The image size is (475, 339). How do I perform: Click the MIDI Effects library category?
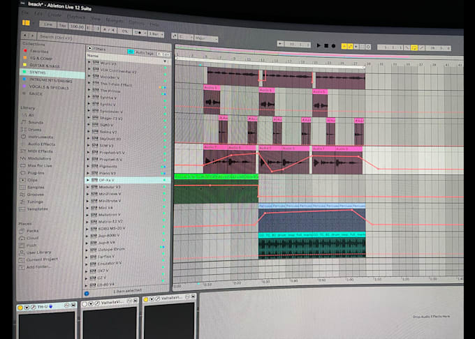pos(40,151)
